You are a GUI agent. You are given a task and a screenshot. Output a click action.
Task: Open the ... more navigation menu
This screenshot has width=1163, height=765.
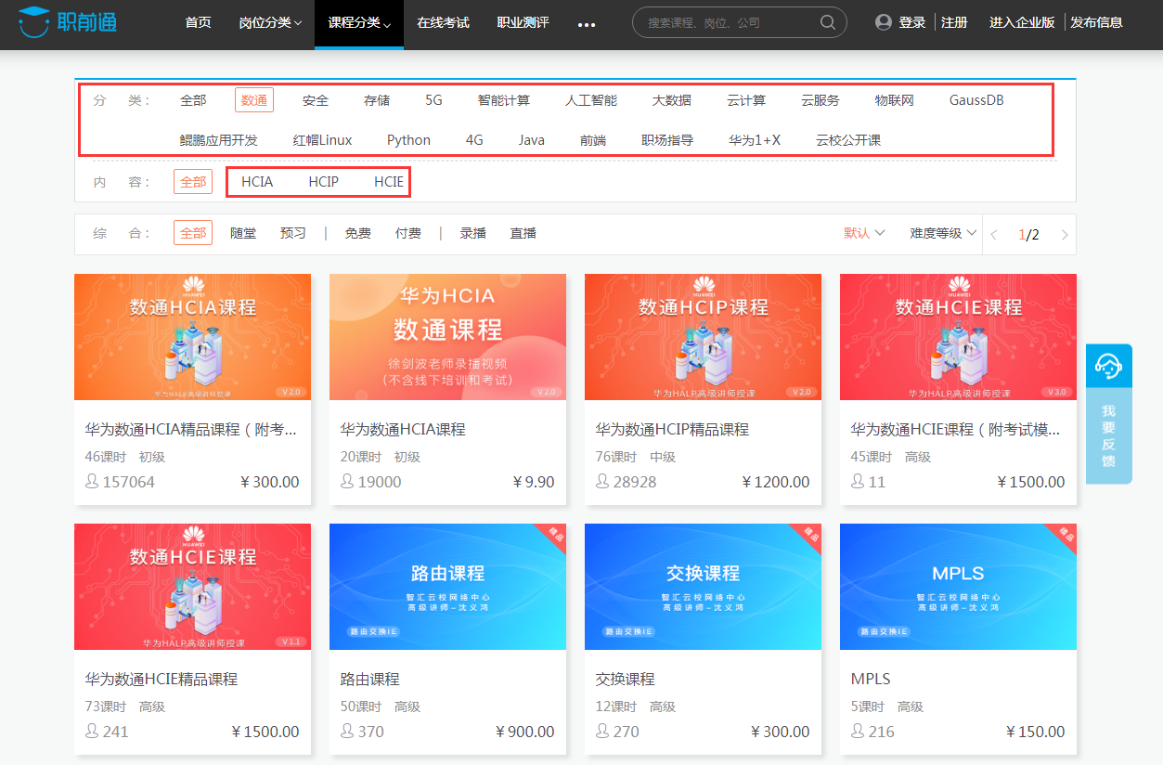587,25
